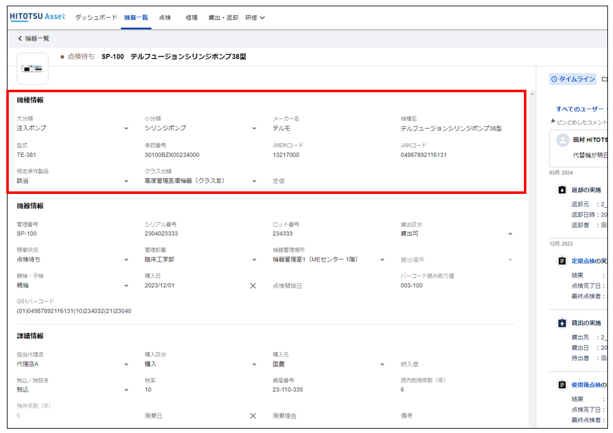Open the 大分類 dropdown showing 注入ポンプ
Image resolution: width=613 pixels, height=433 pixels.
point(73,128)
